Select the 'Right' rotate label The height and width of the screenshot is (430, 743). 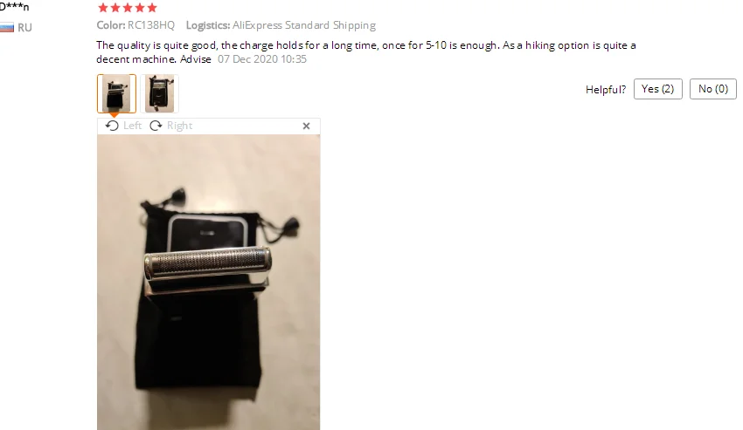tap(179, 126)
